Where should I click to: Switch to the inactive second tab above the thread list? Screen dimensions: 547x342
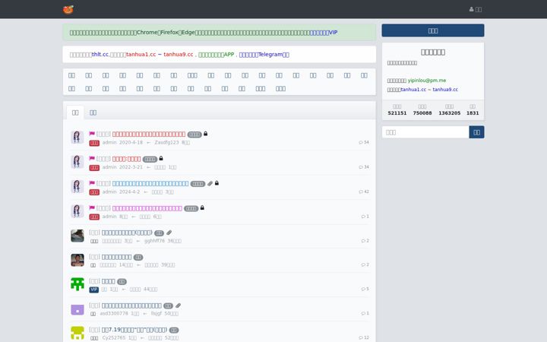tap(93, 112)
